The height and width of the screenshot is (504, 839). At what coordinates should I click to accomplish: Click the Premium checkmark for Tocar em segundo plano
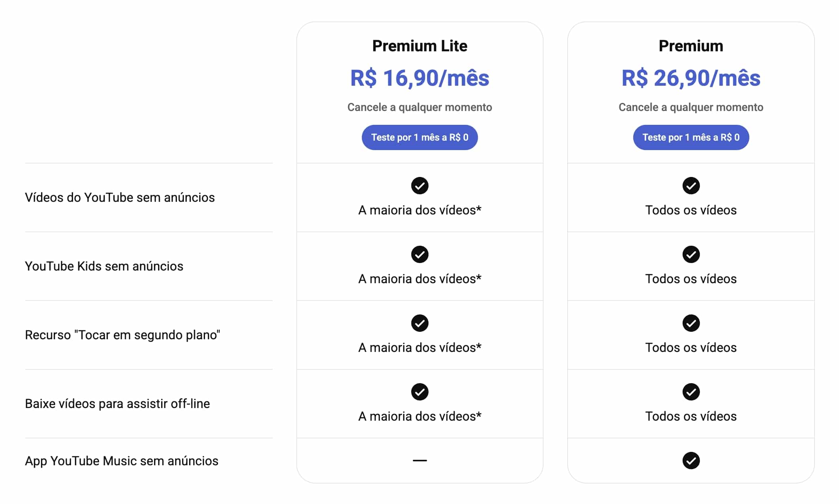(x=691, y=323)
